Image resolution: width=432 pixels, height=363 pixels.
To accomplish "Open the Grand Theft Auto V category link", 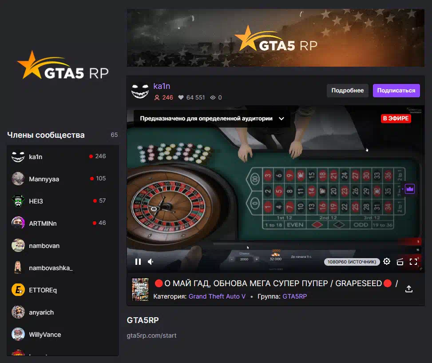I will [217, 296].
